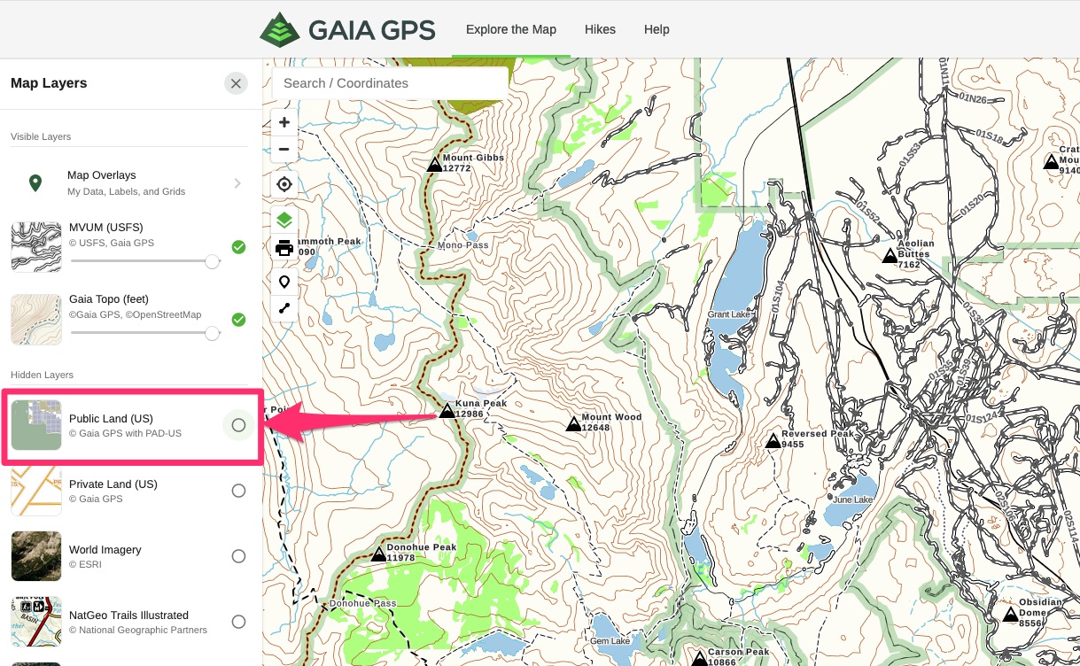Select the waypoint pin tool
The image size is (1080, 666).
pos(284,282)
